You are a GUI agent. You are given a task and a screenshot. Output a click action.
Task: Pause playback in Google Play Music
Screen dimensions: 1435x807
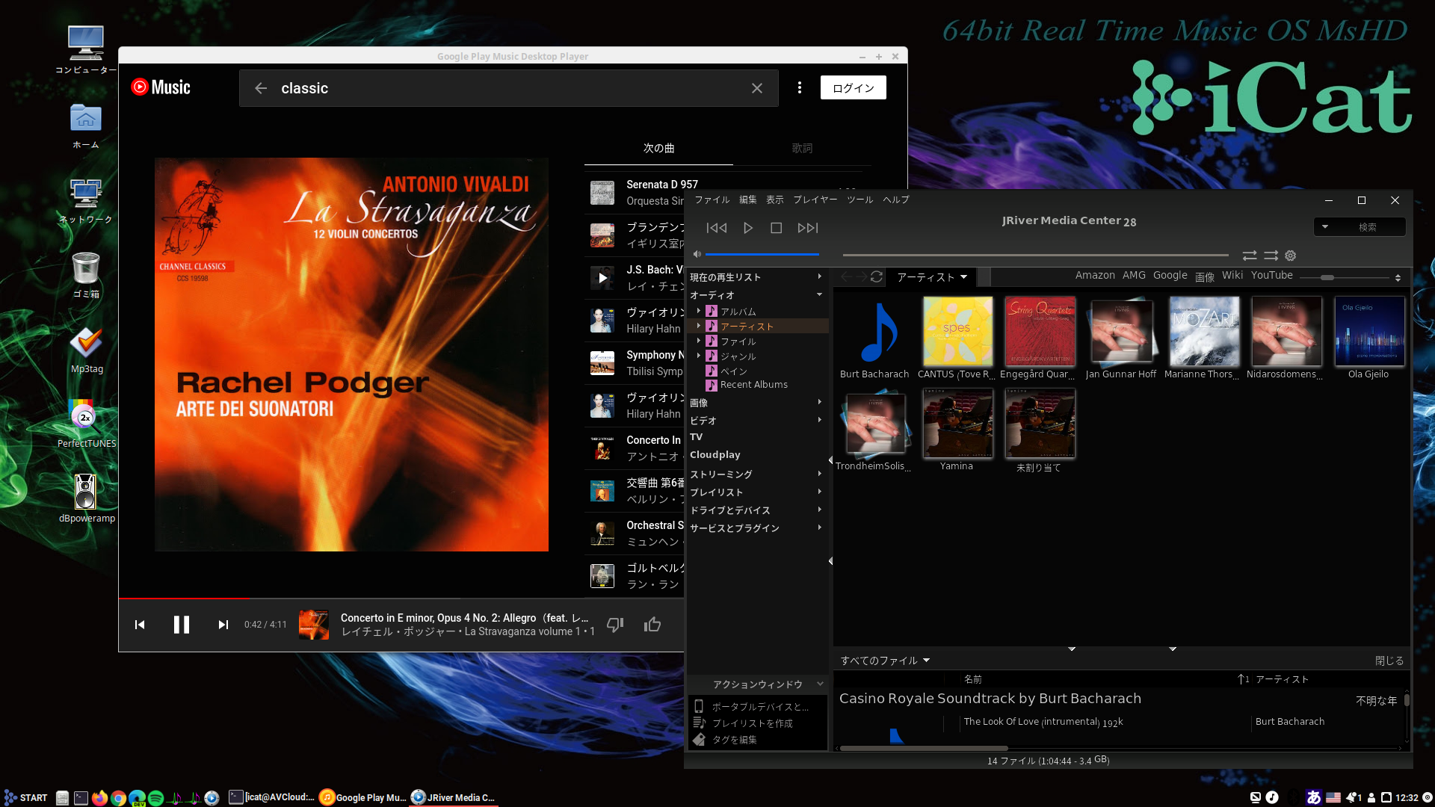[x=182, y=625]
